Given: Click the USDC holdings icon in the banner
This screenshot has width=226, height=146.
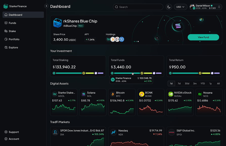Looking at the screenshot, I should (x=122, y=39).
